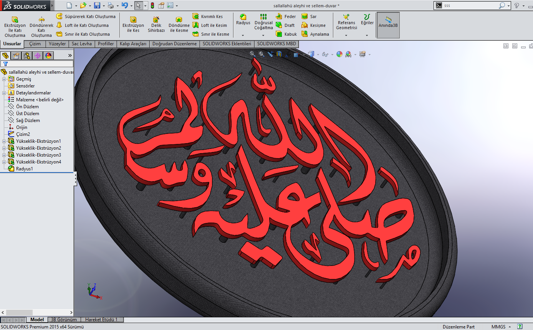The width and height of the screenshot is (533, 330).
Task: Click the Kıvrımlı Kes tool
Action: click(207, 16)
